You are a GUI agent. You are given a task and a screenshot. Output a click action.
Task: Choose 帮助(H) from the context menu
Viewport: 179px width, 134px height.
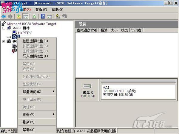point(37,130)
